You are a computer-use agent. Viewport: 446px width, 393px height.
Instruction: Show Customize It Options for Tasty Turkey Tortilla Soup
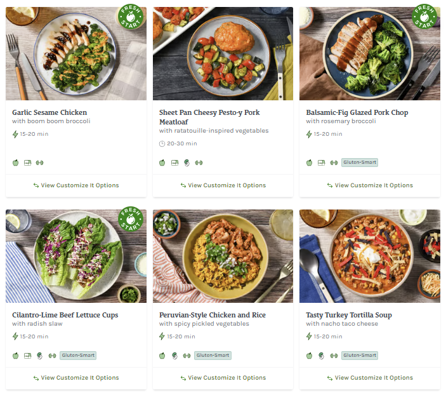pos(370,378)
